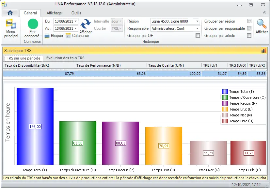
Task: Open the Au date dropdown
Action: [76, 28]
